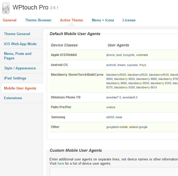Follow the 'here' device user agents link
Viewport: 178px width, 176px height.
(61, 163)
